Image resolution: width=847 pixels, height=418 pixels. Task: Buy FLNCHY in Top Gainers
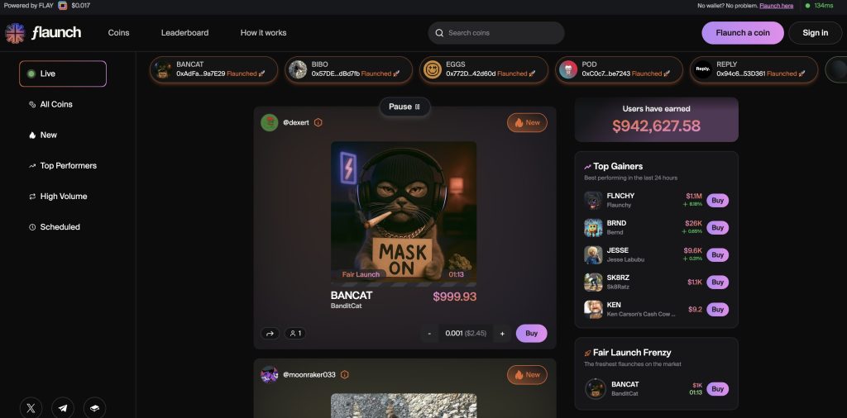click(x=717, y=200)
